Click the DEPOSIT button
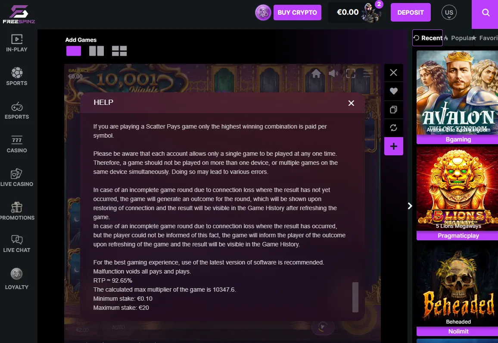 411,13
